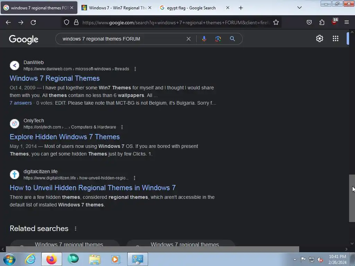Click the site security padlock icon
The height and width of the screenshot is (266, 355).
point(76,23)
